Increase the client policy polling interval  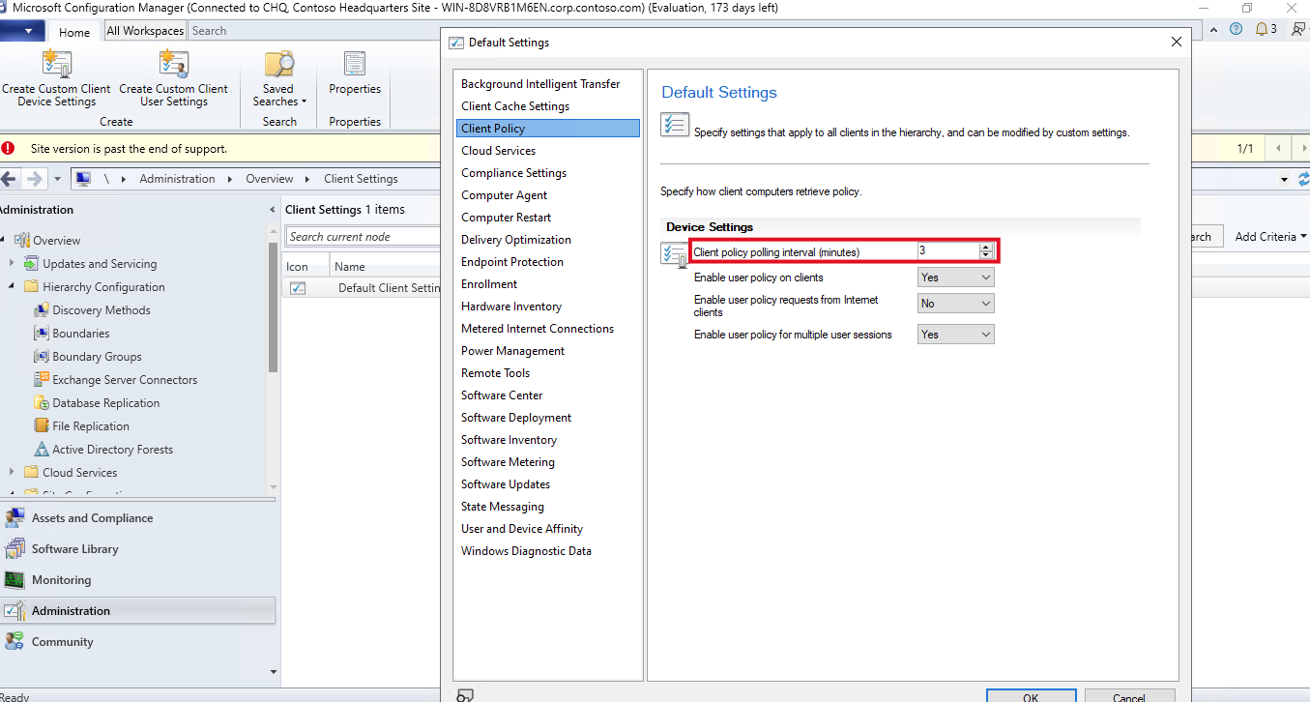986,248
